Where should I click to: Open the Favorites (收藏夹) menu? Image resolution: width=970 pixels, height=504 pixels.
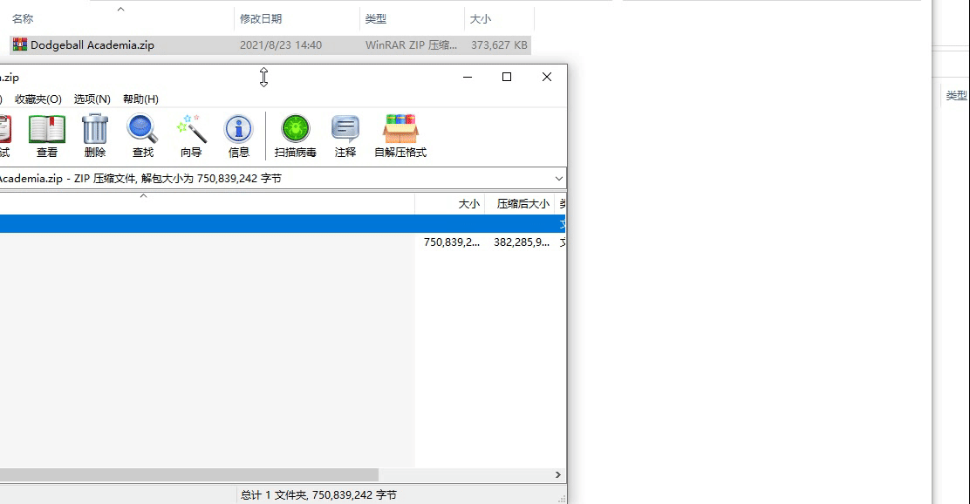coord(38,99)
